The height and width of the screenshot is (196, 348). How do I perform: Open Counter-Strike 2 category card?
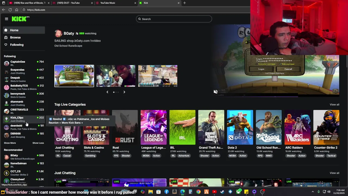tap(326, 127)
